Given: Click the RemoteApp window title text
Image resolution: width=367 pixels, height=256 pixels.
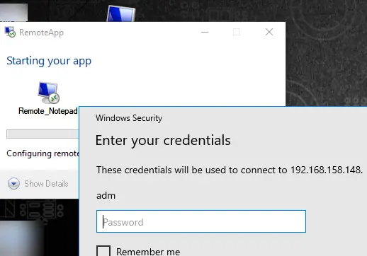Looking at the screenshot, I should coord(41,33).
